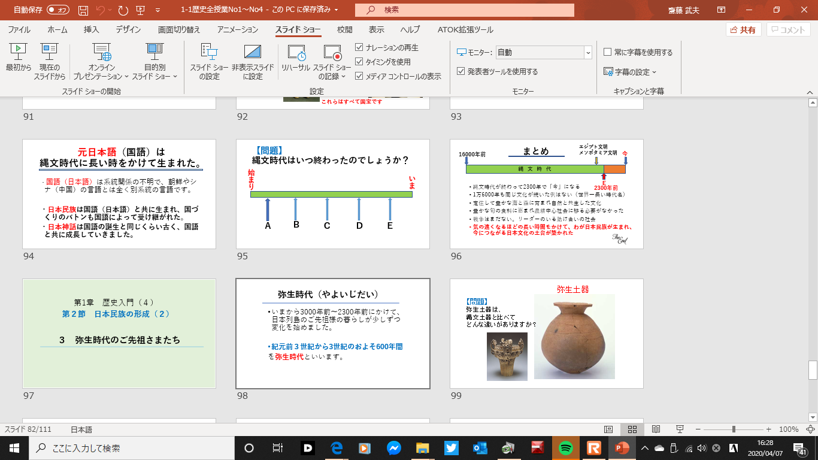Switch to the デザイン tab
818x460 pixels.
[128, 30]
